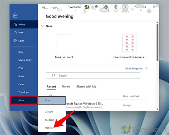Image resolution: width=169 pixels, height=135 pixels.
Task: Click the scrollbar up arrow
Action: [x=158, y=22]
